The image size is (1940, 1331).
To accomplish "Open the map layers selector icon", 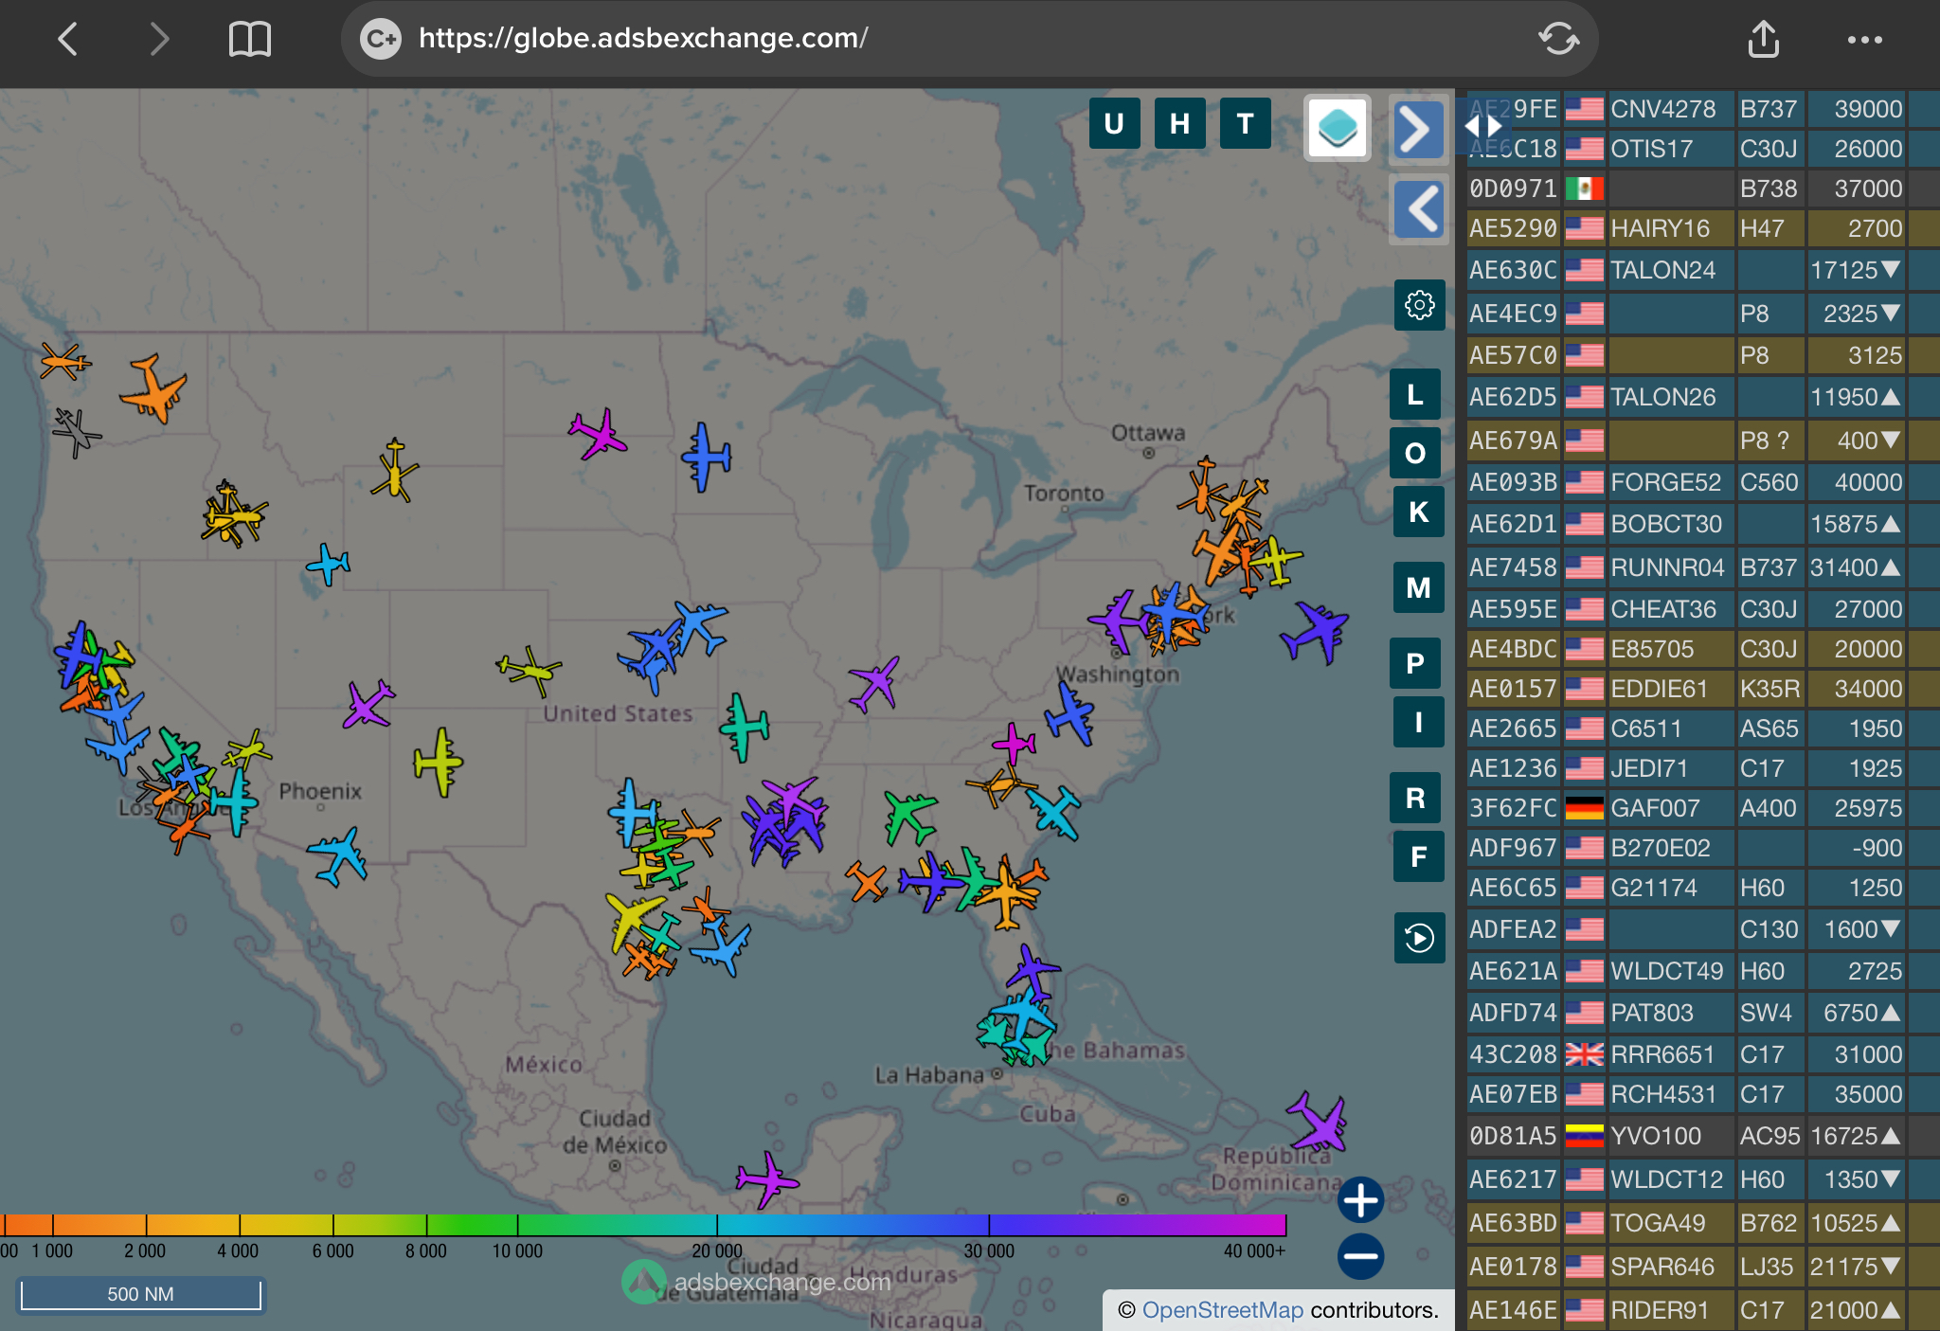I will [x=1338, y=128].
